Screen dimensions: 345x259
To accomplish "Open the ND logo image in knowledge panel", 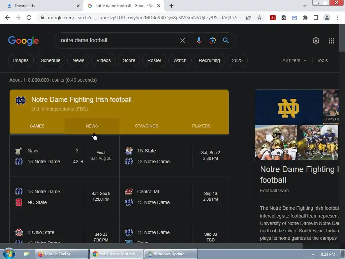I will click(x=289, y=107).
